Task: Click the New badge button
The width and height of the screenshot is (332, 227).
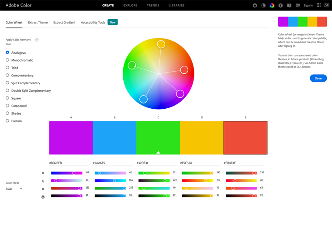Action: pyautogui.click(x=113, y=22)
